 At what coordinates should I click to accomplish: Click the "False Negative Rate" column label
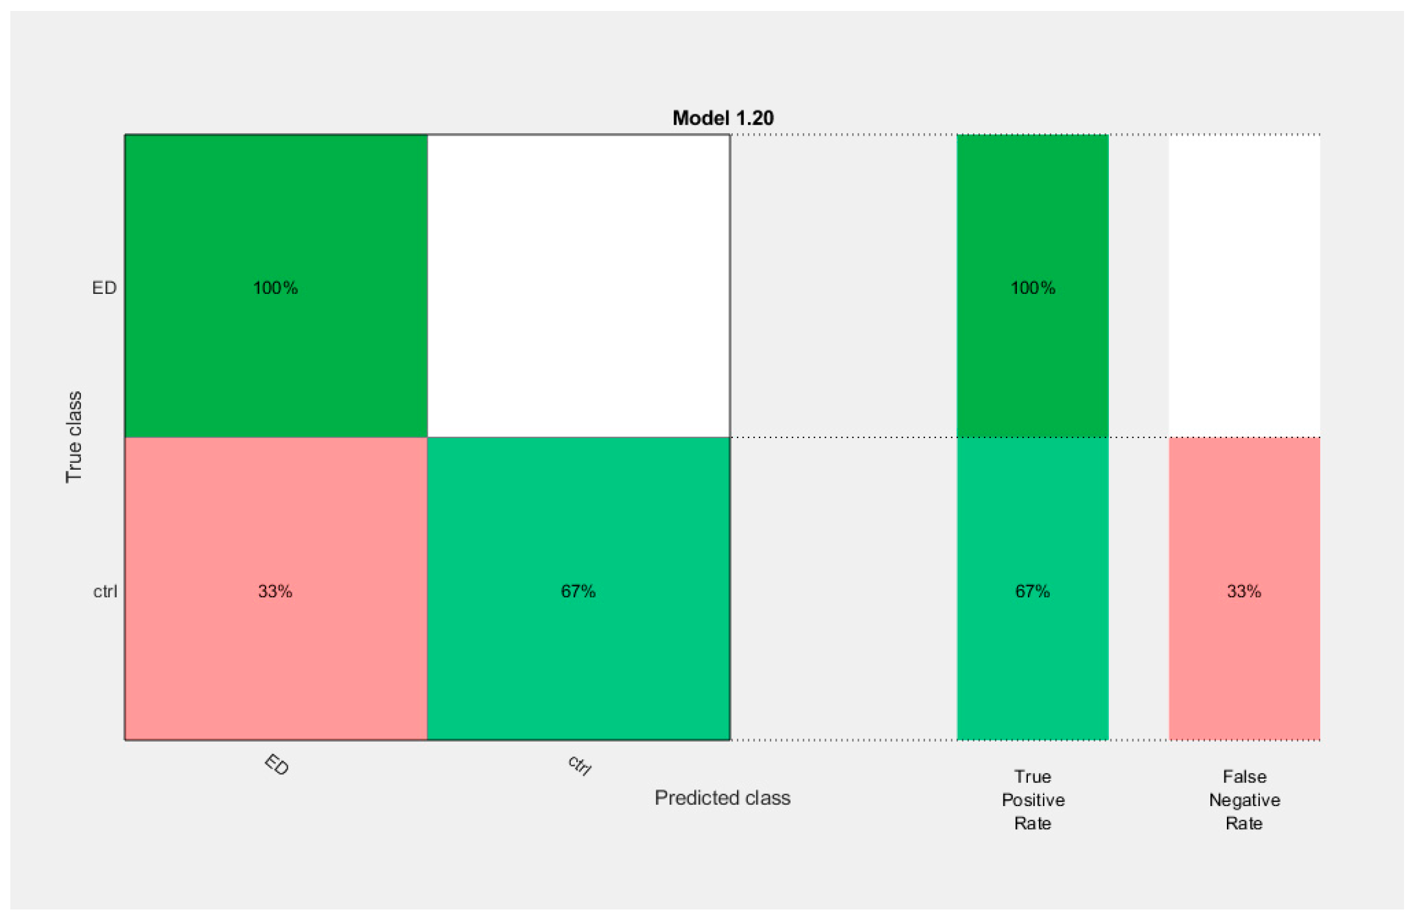pos(1245,799)
